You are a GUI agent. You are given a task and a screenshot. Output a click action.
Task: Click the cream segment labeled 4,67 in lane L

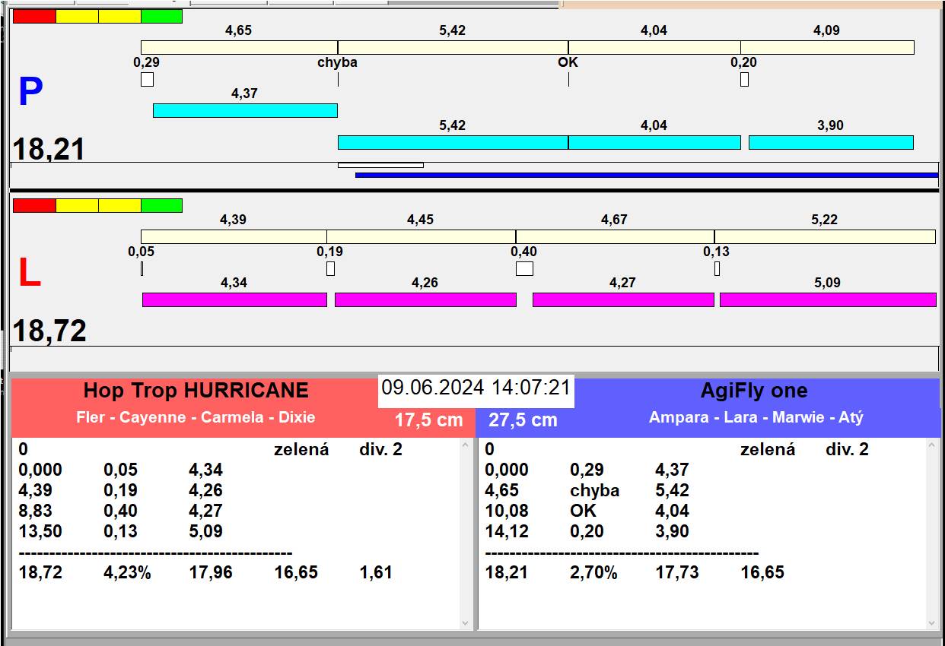coord(615,236)
